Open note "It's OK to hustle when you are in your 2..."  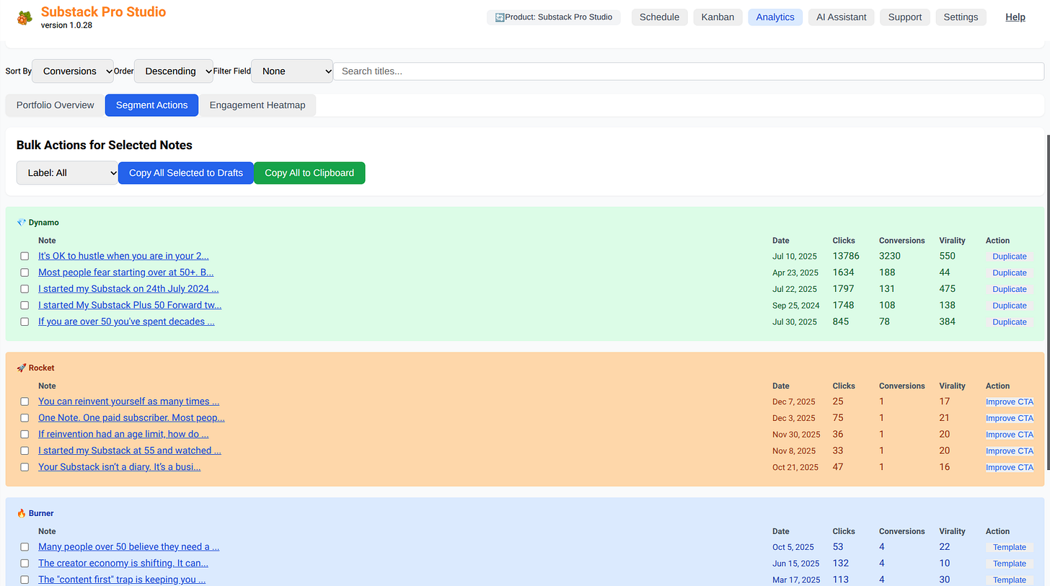[123, 256]
